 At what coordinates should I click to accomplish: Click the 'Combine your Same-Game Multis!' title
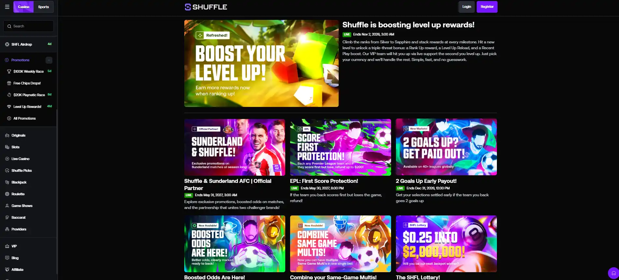tap(333, 277)
